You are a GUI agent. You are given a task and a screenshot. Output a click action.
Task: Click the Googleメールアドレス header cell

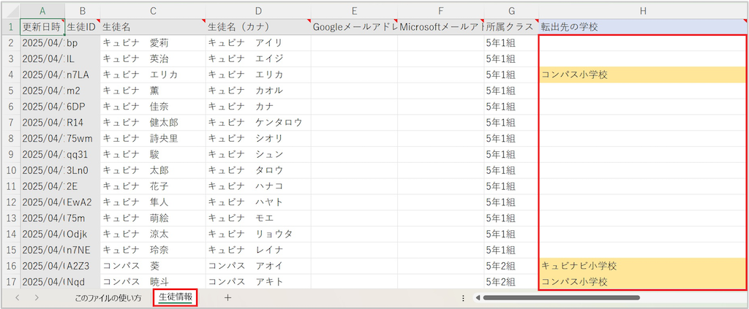point(354,27)
